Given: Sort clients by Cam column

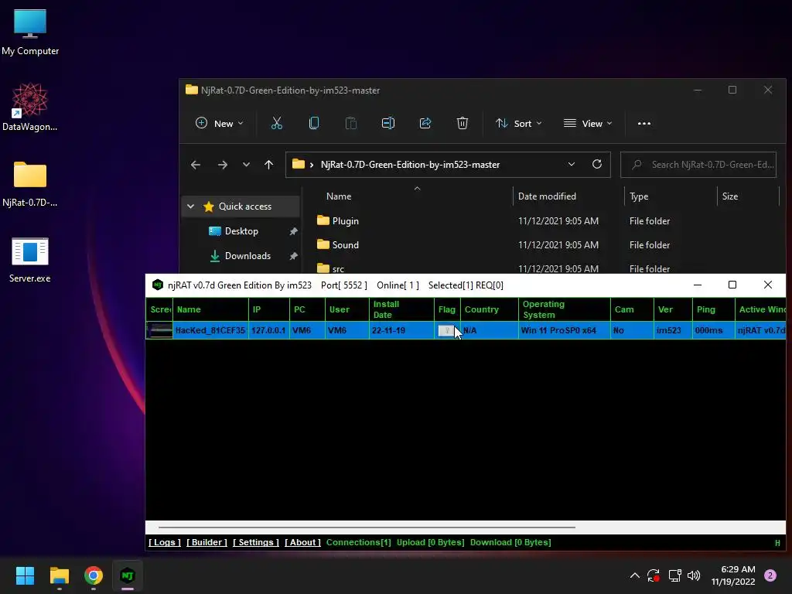Looking at the screenshot, I should point(632,309).
